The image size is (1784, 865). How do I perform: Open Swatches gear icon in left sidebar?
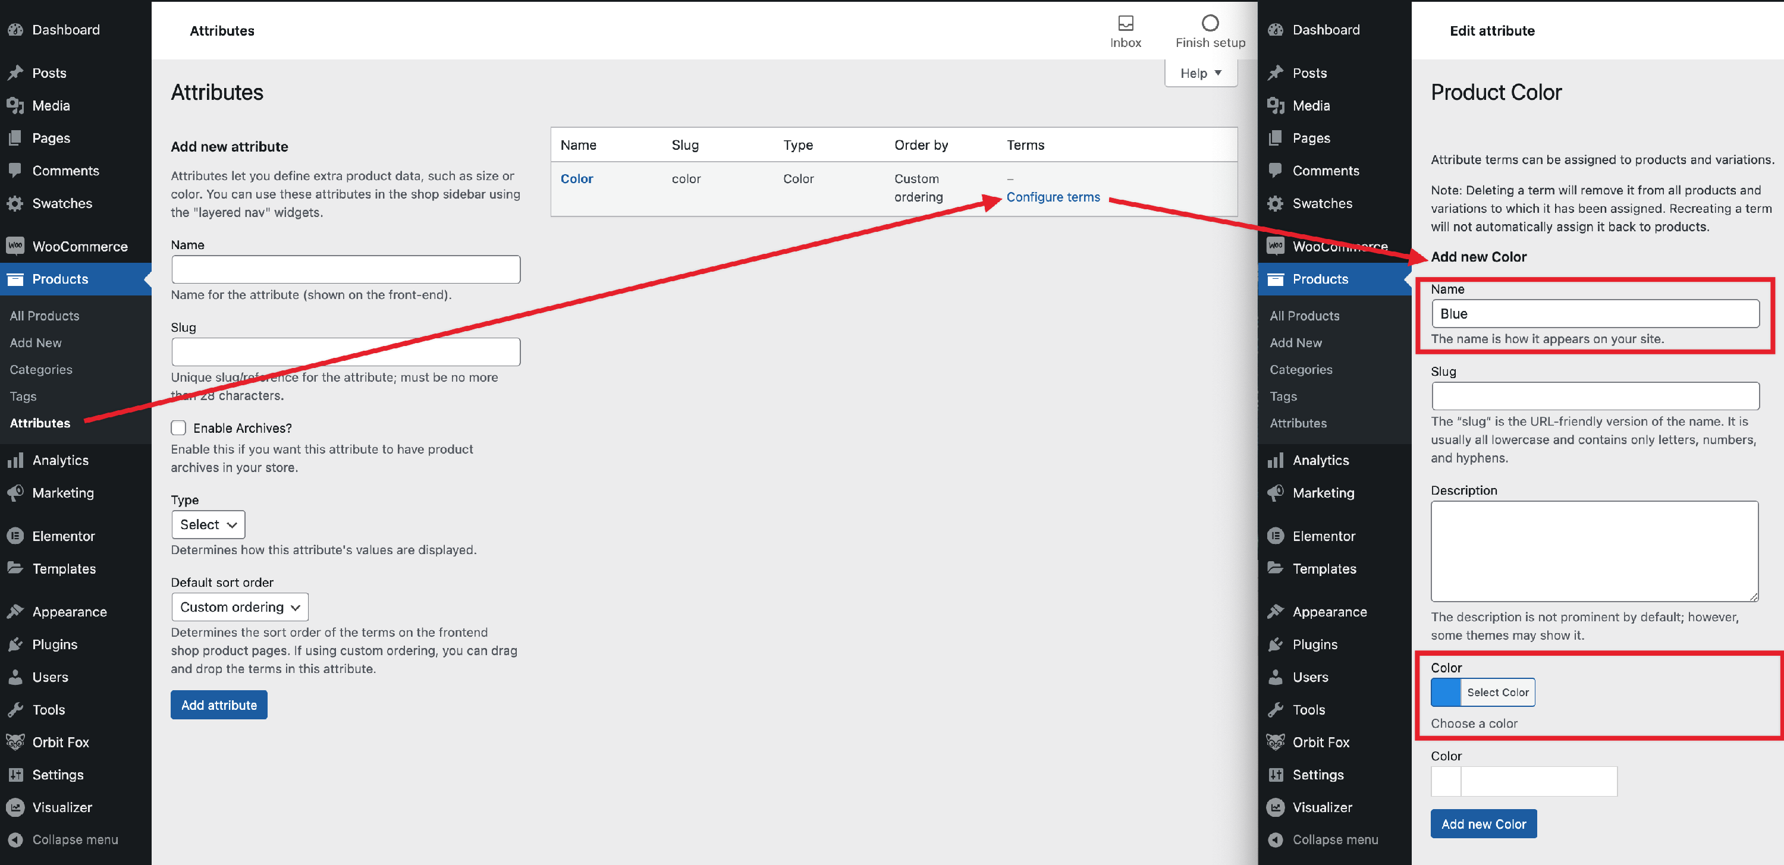[15, 203]
